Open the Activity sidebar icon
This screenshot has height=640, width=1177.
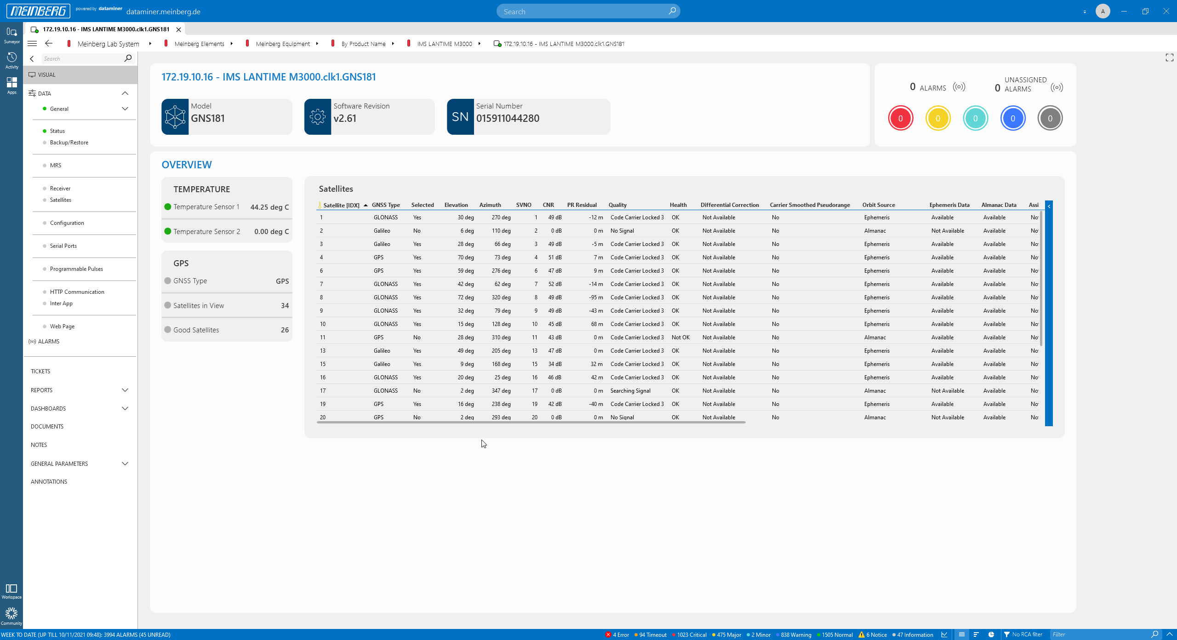(x=11, y=60)
